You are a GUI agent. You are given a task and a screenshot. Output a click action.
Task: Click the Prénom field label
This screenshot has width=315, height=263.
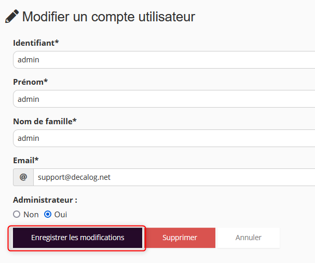point(29,82)
